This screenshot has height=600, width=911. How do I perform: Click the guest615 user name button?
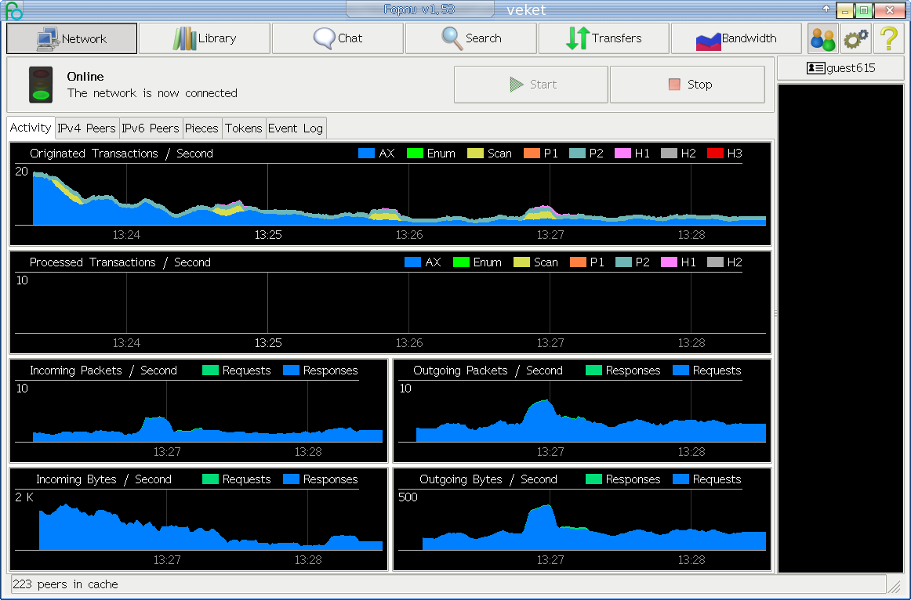pos(840,68)
